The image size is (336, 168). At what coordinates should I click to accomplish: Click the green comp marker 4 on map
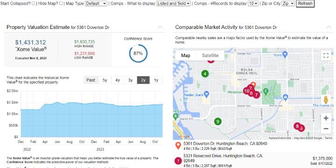205,74
